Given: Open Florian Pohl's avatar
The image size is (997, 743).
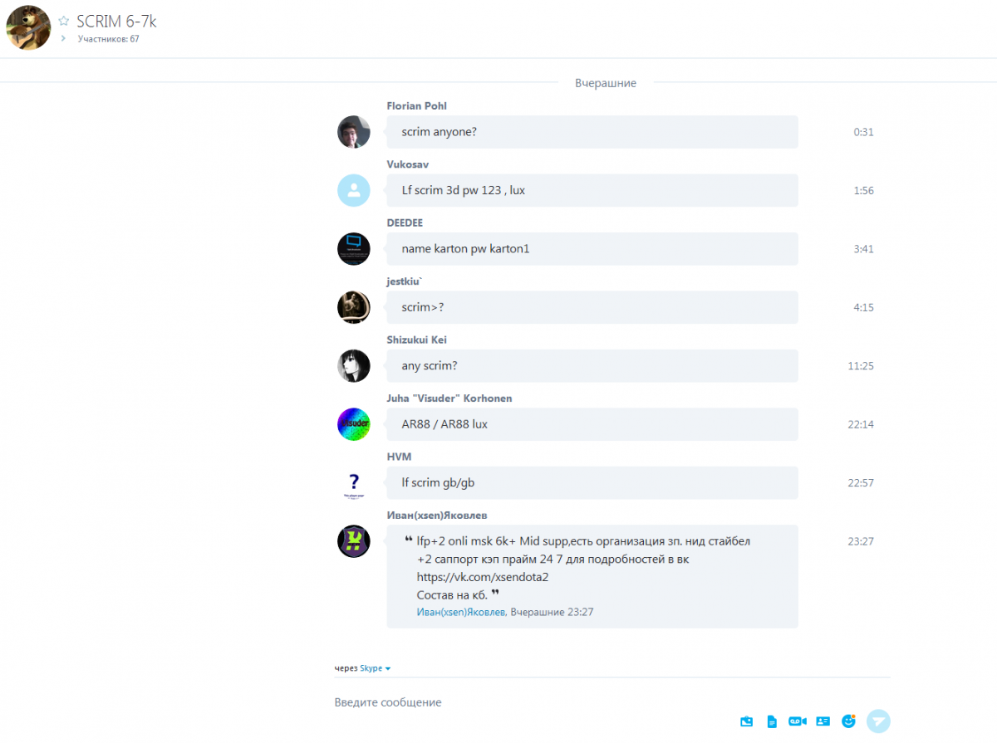Looking at the screenshot, I should 353,132.
